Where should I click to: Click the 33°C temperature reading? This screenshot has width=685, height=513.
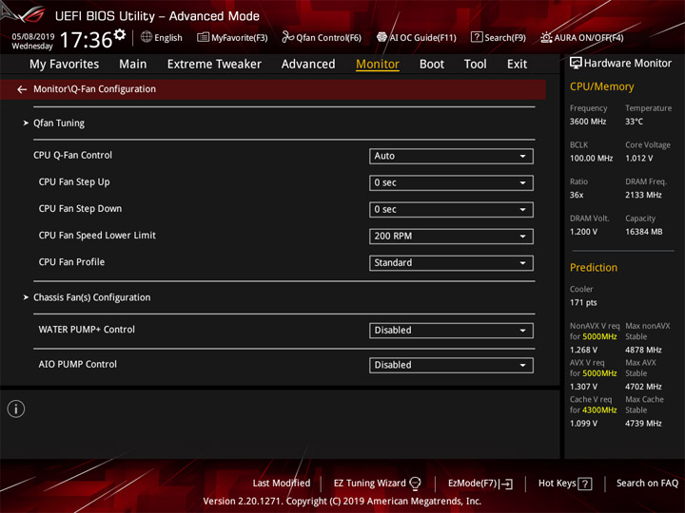(x=634, y=122)
